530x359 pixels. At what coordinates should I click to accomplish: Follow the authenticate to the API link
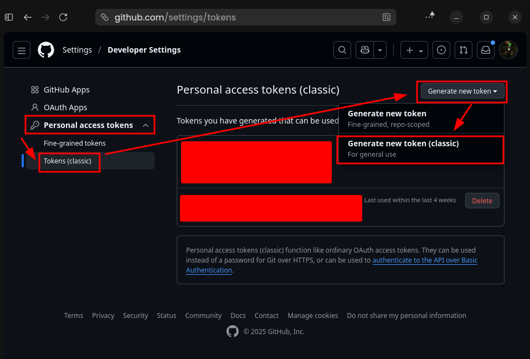coord(425,260)
